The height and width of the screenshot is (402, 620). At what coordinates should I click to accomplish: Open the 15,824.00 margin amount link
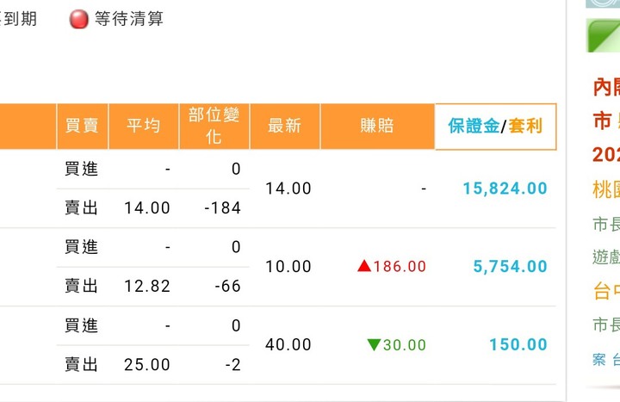coord(505,189)
